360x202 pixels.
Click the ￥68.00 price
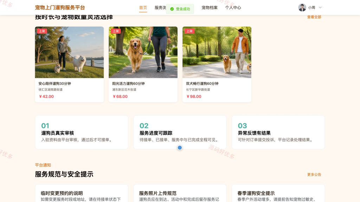[120, 96]
